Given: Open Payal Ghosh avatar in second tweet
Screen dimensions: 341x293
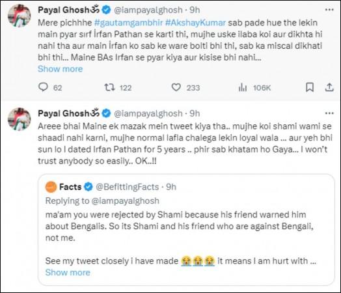Looking at the screenshot, I should click(x=19, y=119).
